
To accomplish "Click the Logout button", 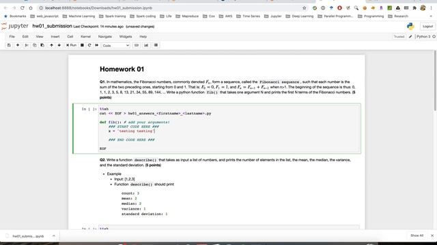I will click(427, 27).
